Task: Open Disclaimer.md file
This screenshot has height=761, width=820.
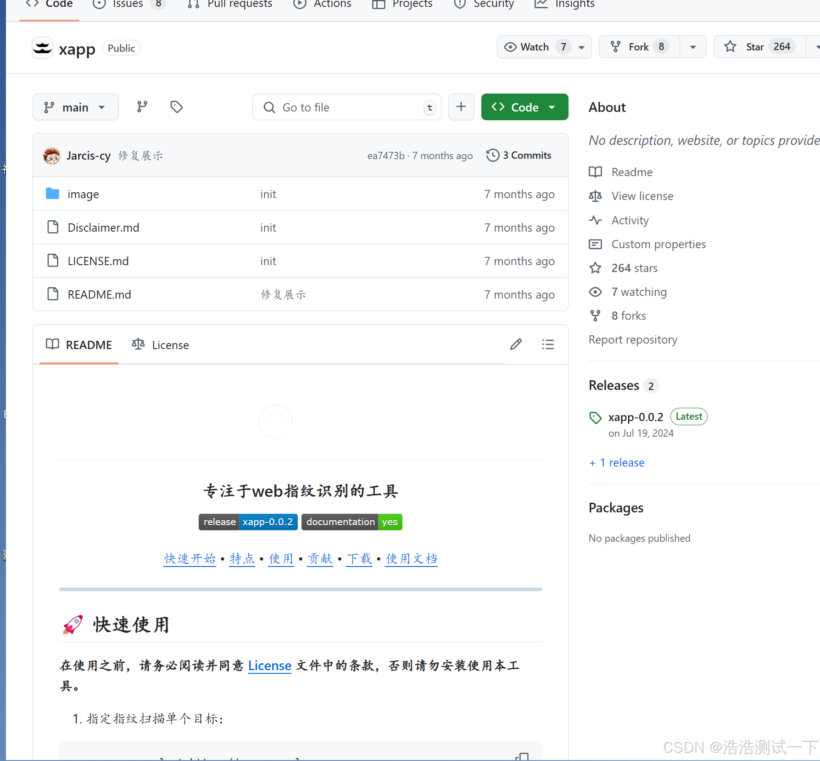Action: coord(103,228)
